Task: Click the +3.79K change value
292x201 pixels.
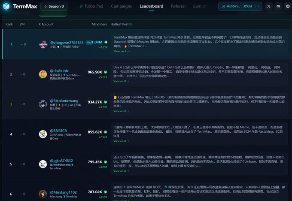Action: [x=103, y=107]
